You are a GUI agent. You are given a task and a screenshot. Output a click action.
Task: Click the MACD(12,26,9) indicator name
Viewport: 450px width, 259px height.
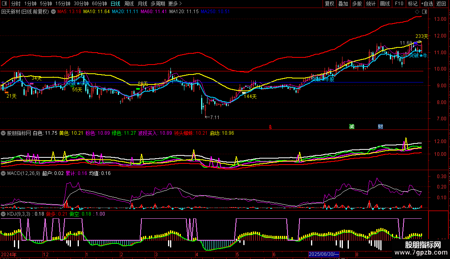pos(23,173)
